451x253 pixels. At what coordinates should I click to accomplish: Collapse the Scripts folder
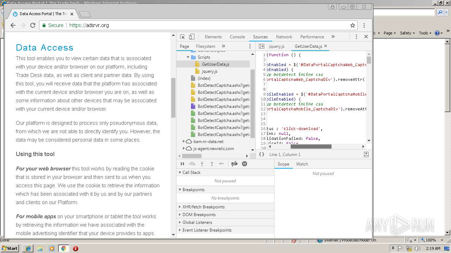click(188, 57)
